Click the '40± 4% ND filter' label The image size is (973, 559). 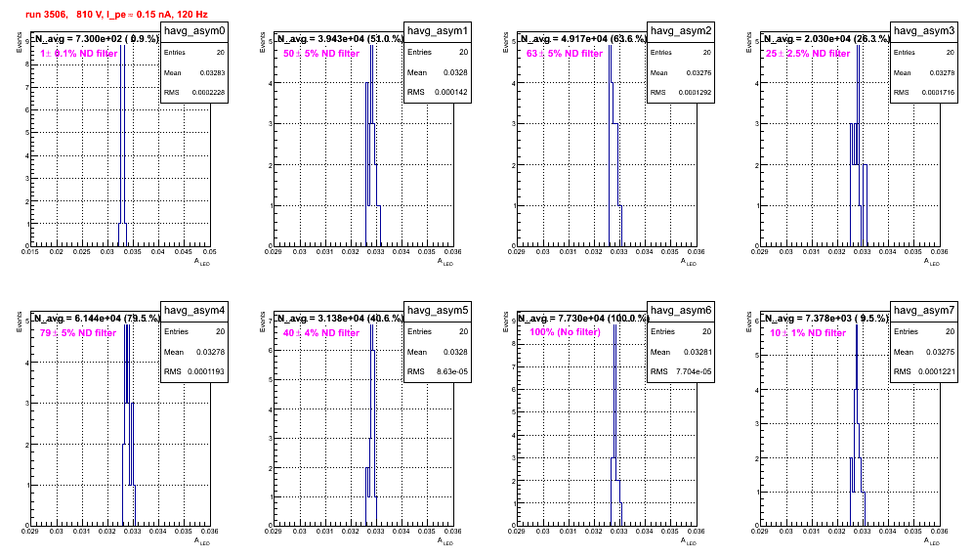coord(321,333)
